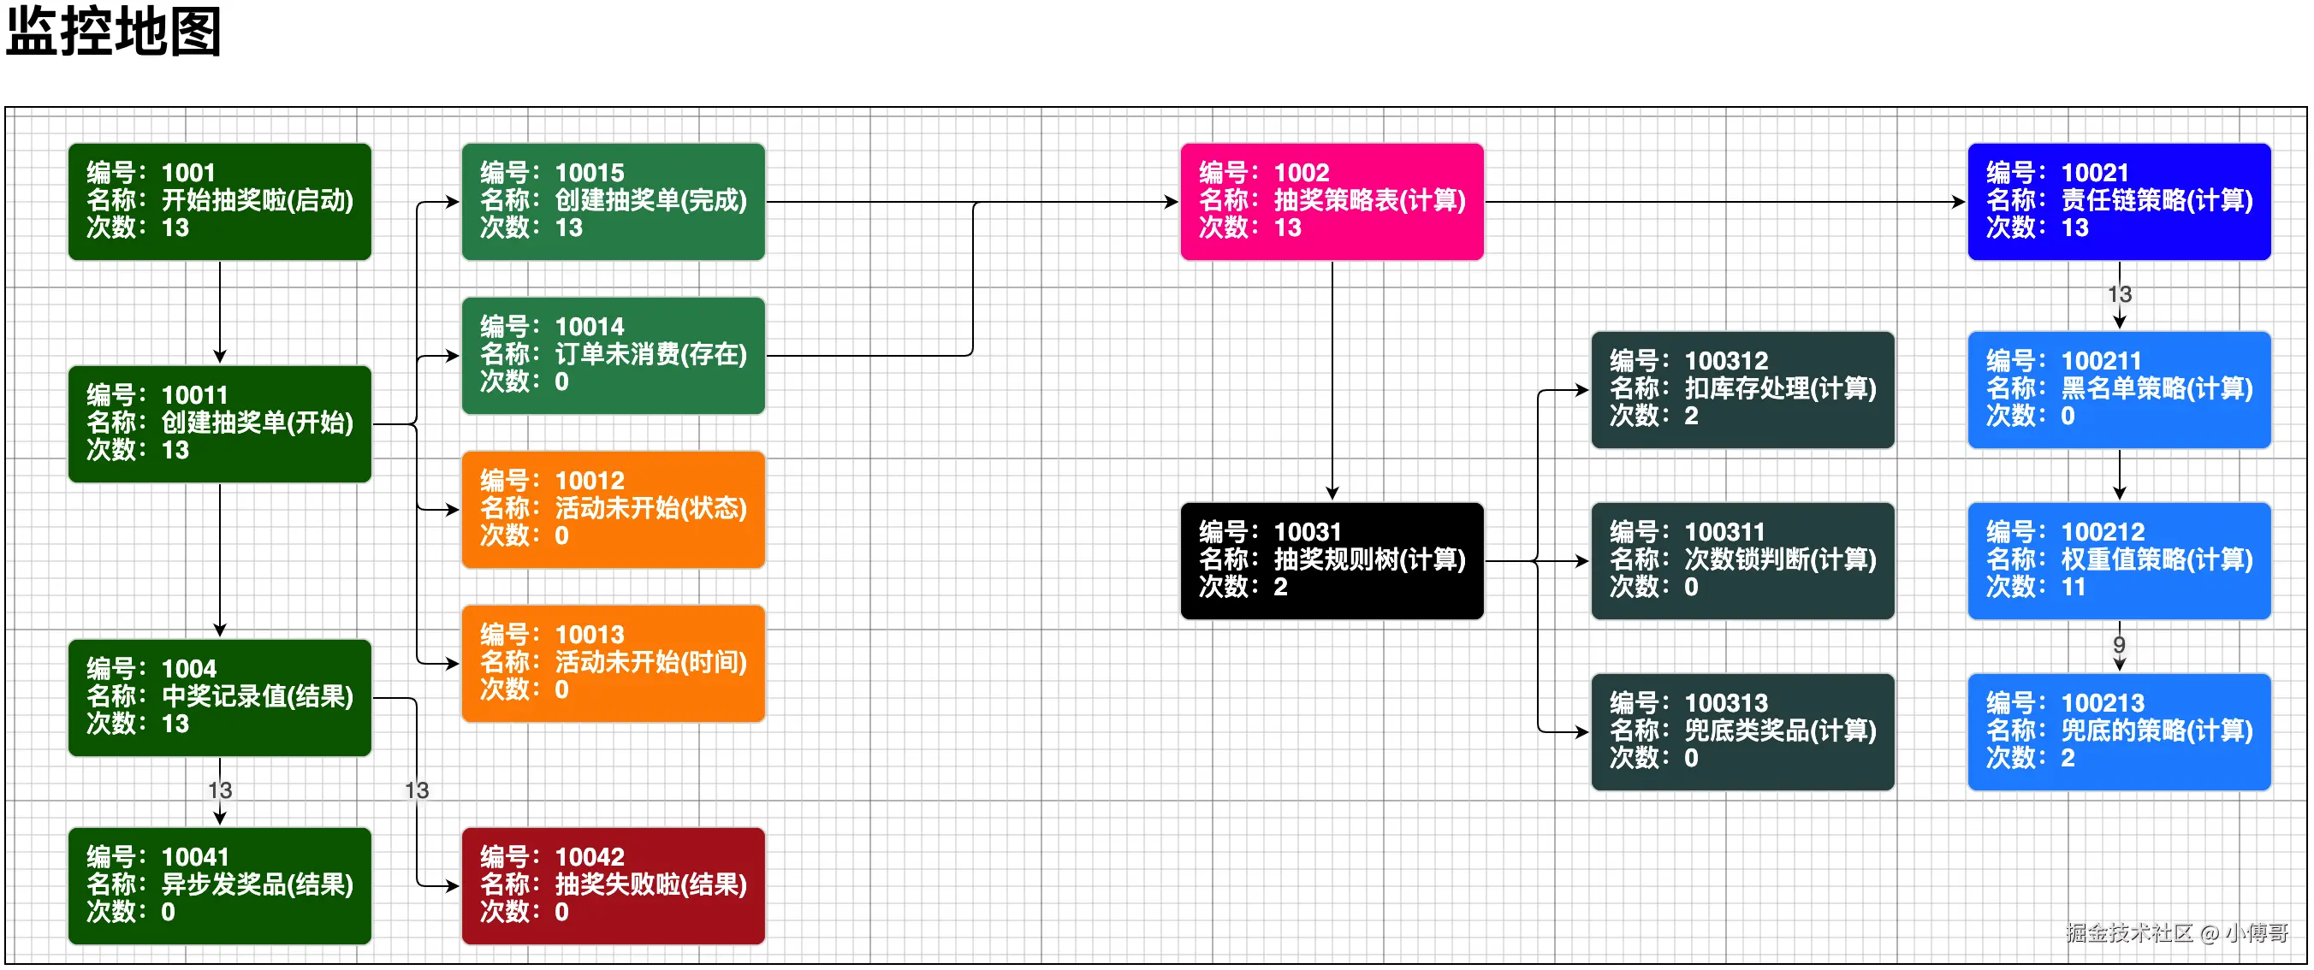Click node 100212 权重值策略(计算)

pos(2118,560)
